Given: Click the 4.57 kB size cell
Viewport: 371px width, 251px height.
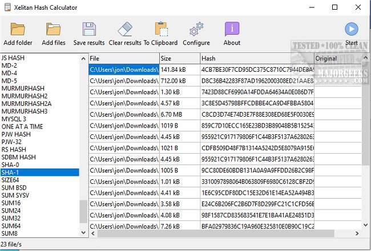Looking at the screenshot, I should pyautogui.click(x=180, y=104).
